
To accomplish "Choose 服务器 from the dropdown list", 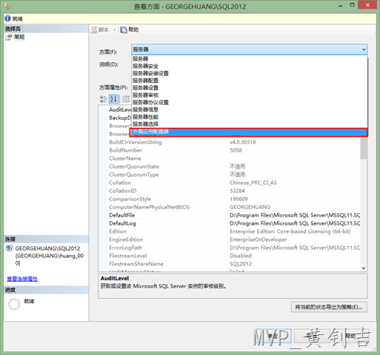I will click(x=250, y=58).
